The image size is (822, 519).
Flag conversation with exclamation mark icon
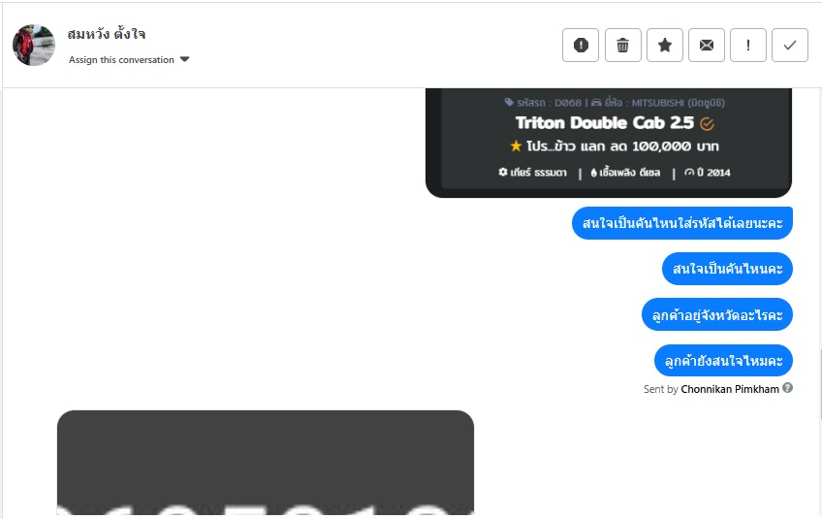click(748, 46)
